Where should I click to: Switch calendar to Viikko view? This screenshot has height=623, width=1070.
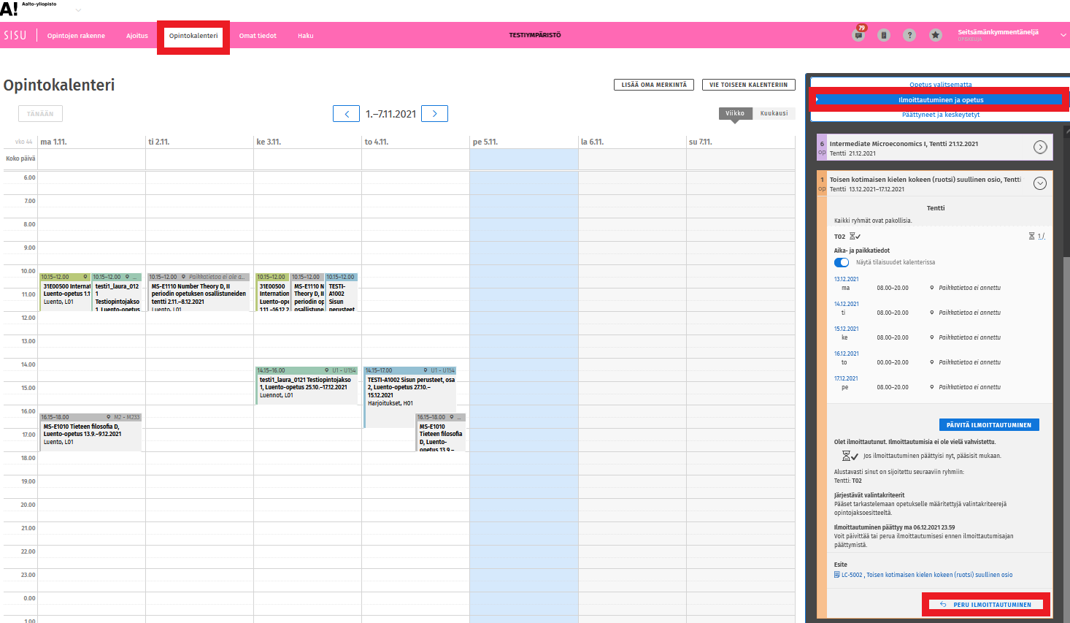point(735,113)
